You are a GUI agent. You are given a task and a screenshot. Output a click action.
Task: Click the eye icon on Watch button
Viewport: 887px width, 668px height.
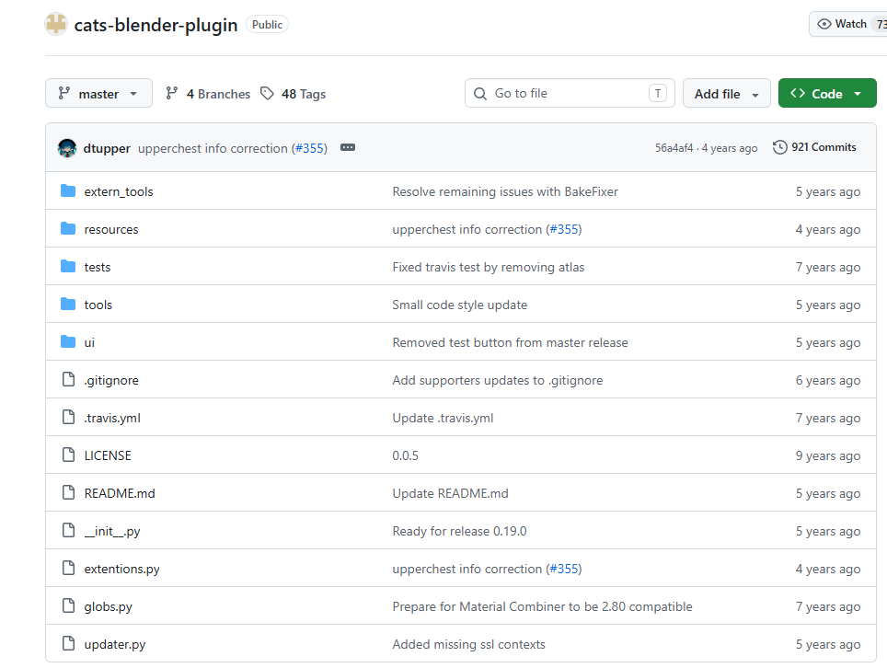(x=824, y=24)
